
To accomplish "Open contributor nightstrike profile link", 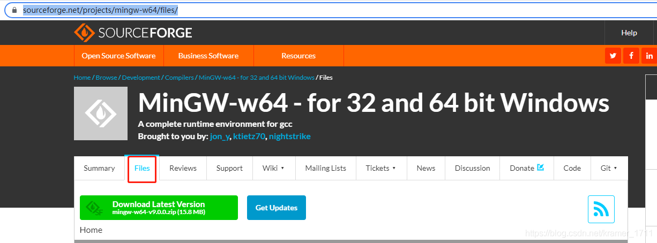I will [x=290, y=136].
